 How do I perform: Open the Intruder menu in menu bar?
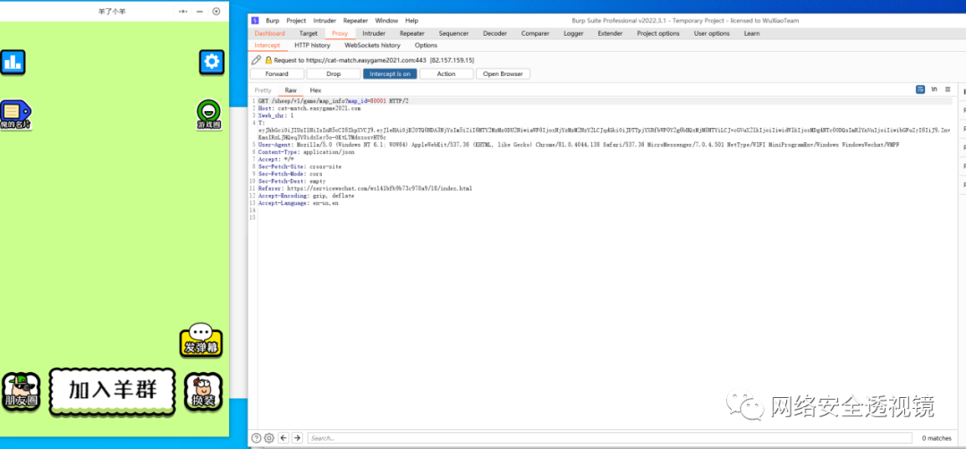[x=325, y=21]
